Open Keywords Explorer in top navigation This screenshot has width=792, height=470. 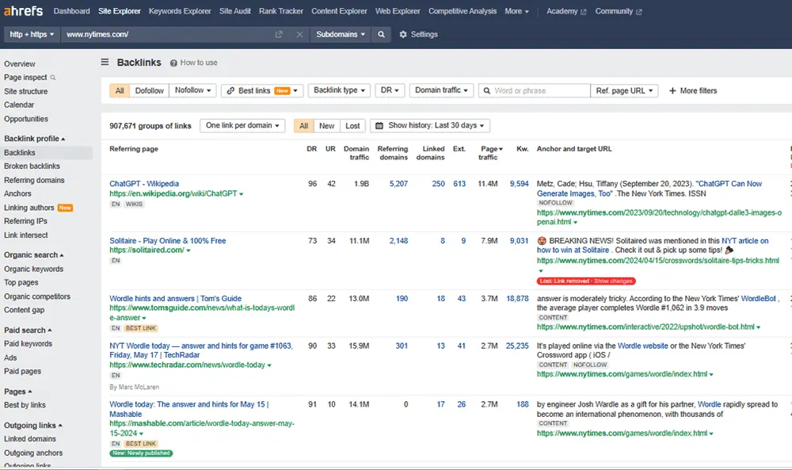pos(180,11)
